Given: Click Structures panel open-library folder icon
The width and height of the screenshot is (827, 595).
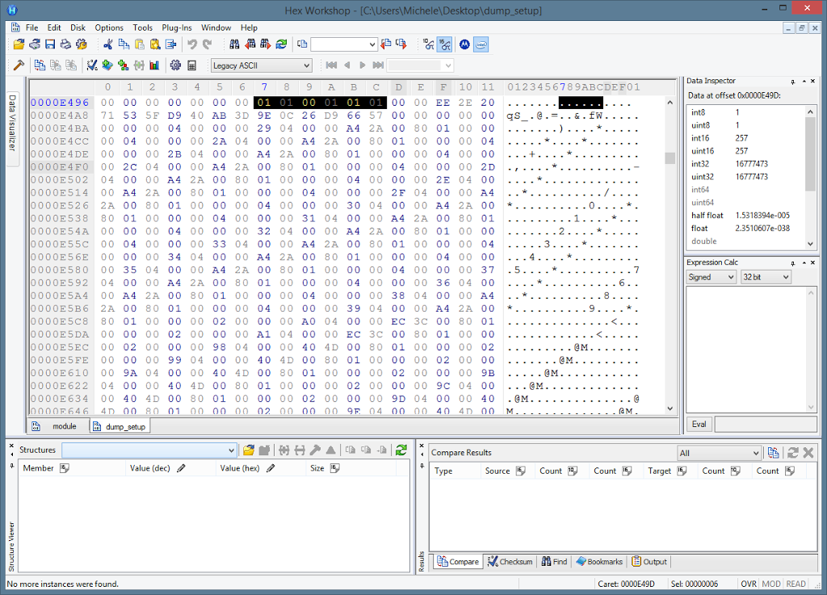Looking at the screenshot, I should pos(249,450).
